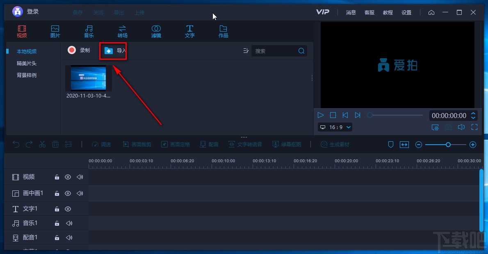Select the 2020-11-03 video thumbnail
The width and height of the screenshot is (488, 254).
coord(89,78)
